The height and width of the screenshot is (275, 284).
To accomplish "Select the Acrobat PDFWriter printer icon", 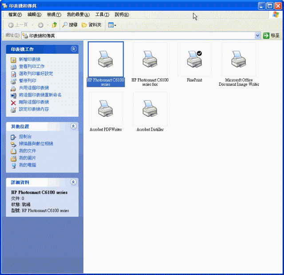I will (106, 109).
